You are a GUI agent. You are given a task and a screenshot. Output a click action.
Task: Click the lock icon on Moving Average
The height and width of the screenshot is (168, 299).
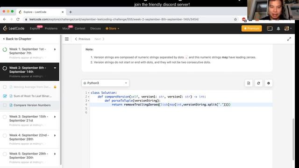55,87
